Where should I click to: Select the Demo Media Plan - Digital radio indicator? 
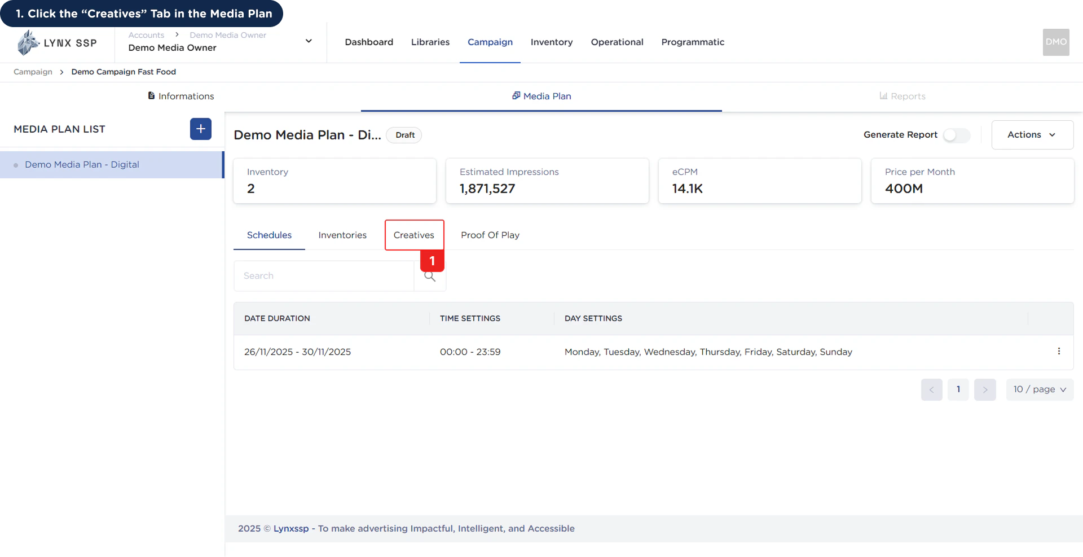click(x=15, y=164)
